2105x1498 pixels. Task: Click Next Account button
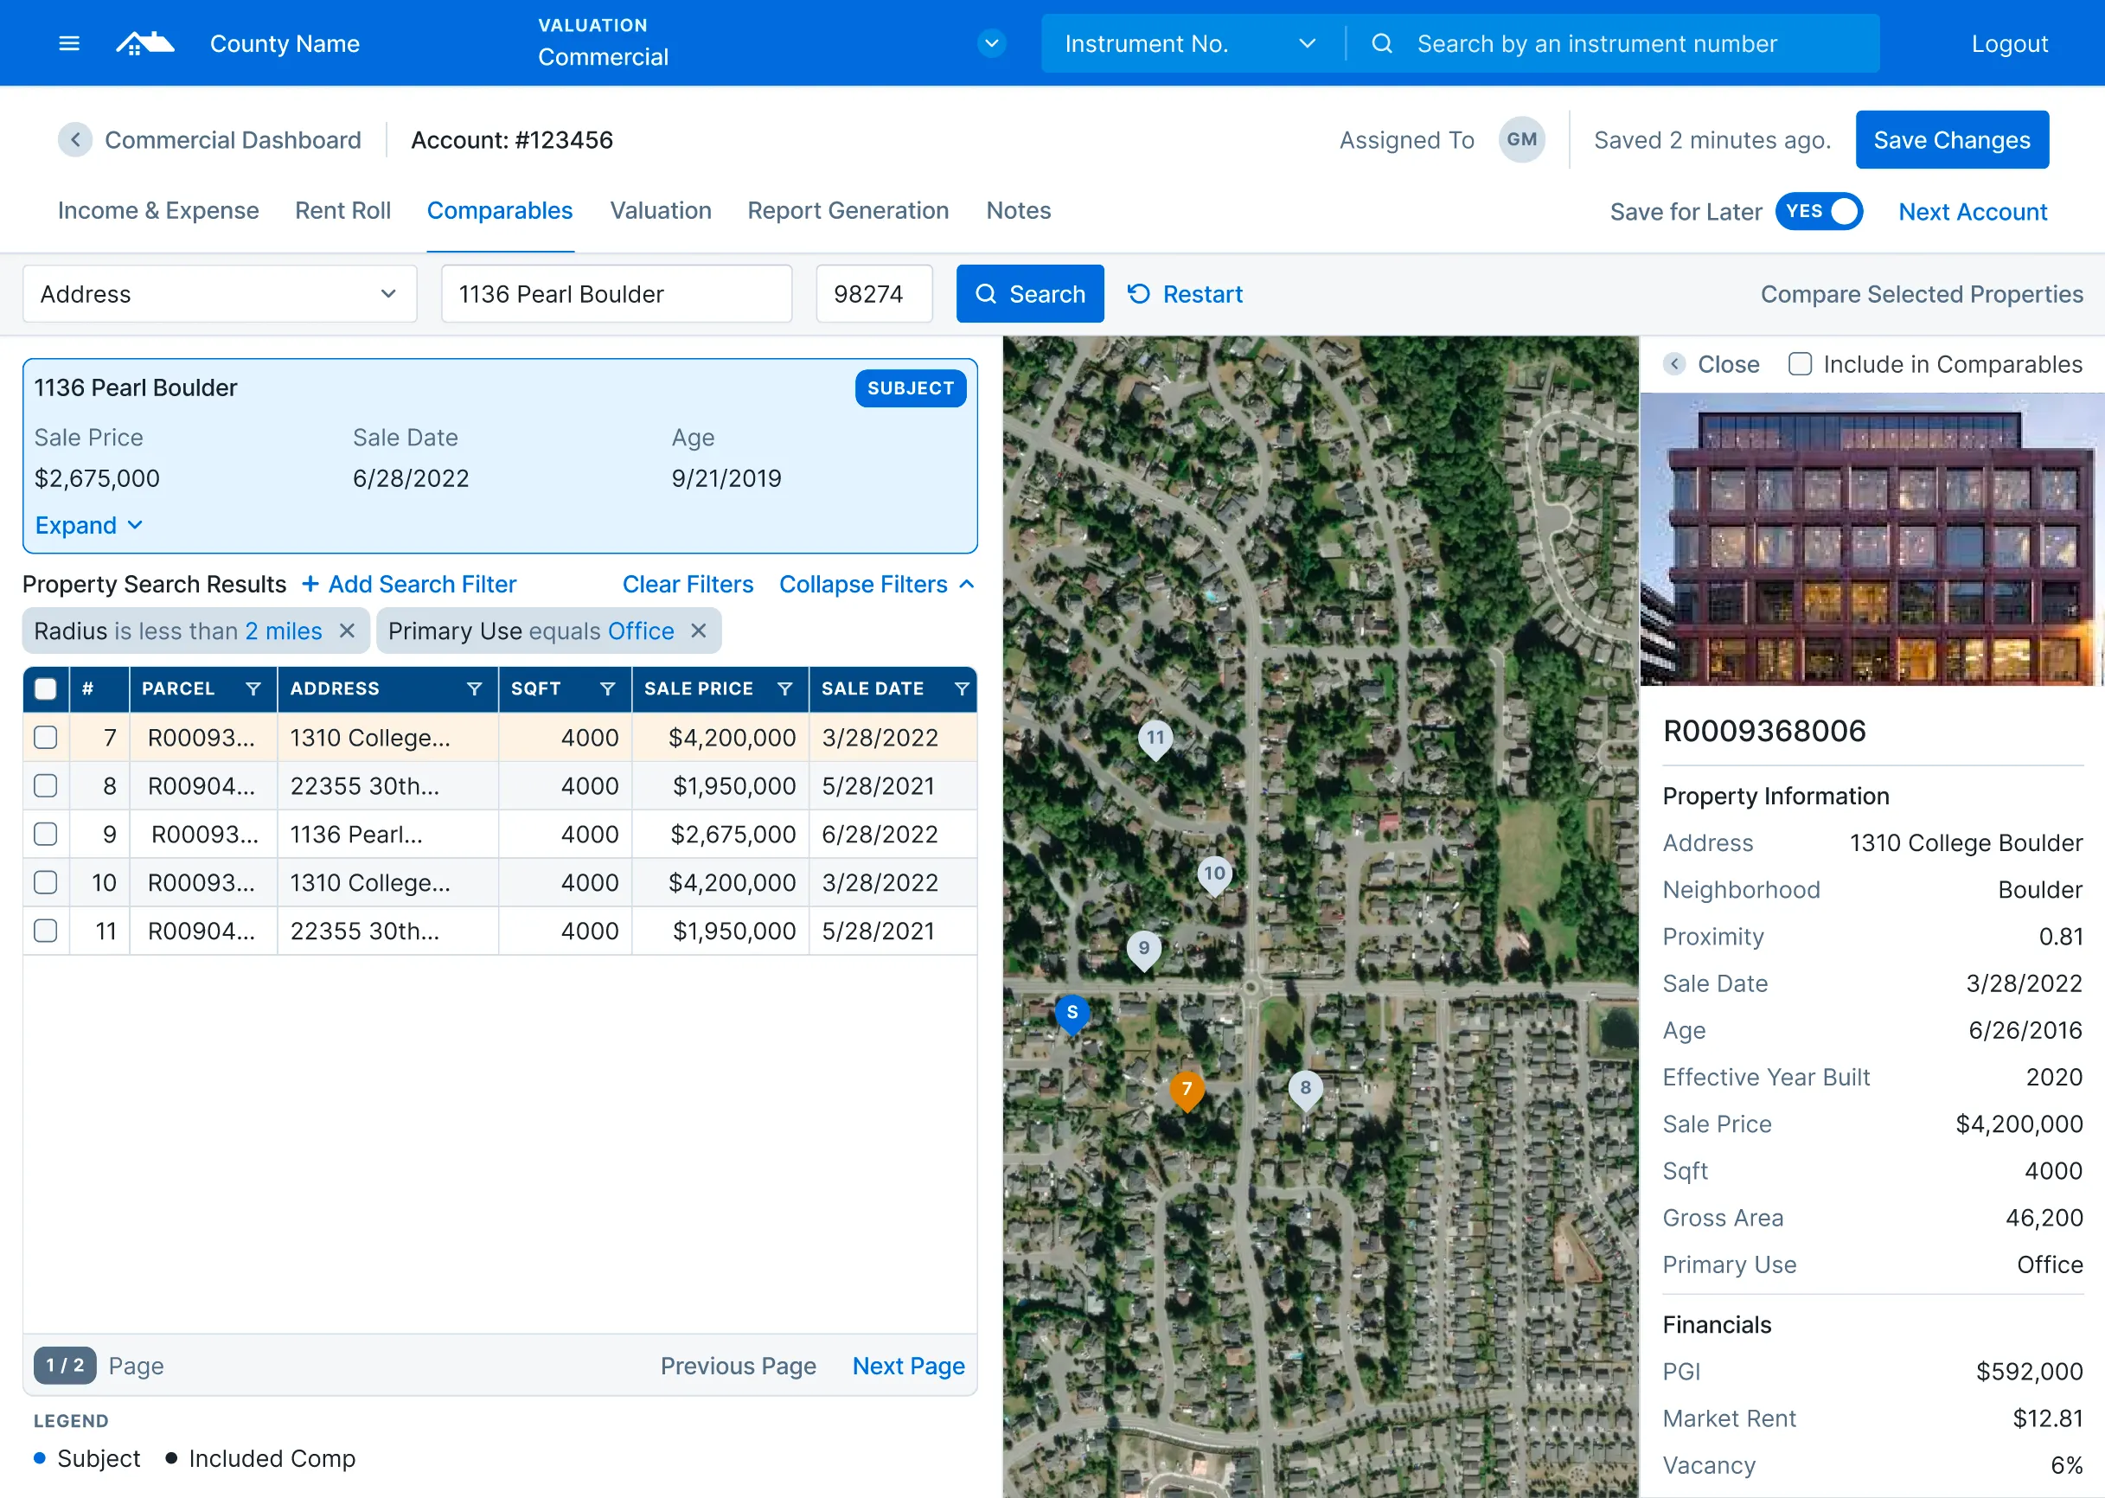pyautogui.click(x=1970, y=211)
